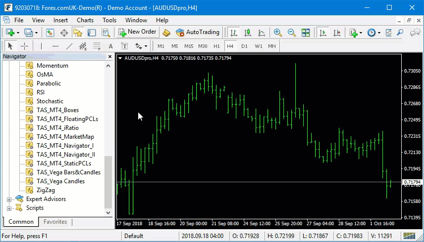This screenshot has width=424, height=242.
Task: Open the chat messages icon
Action: pos(415,33)
